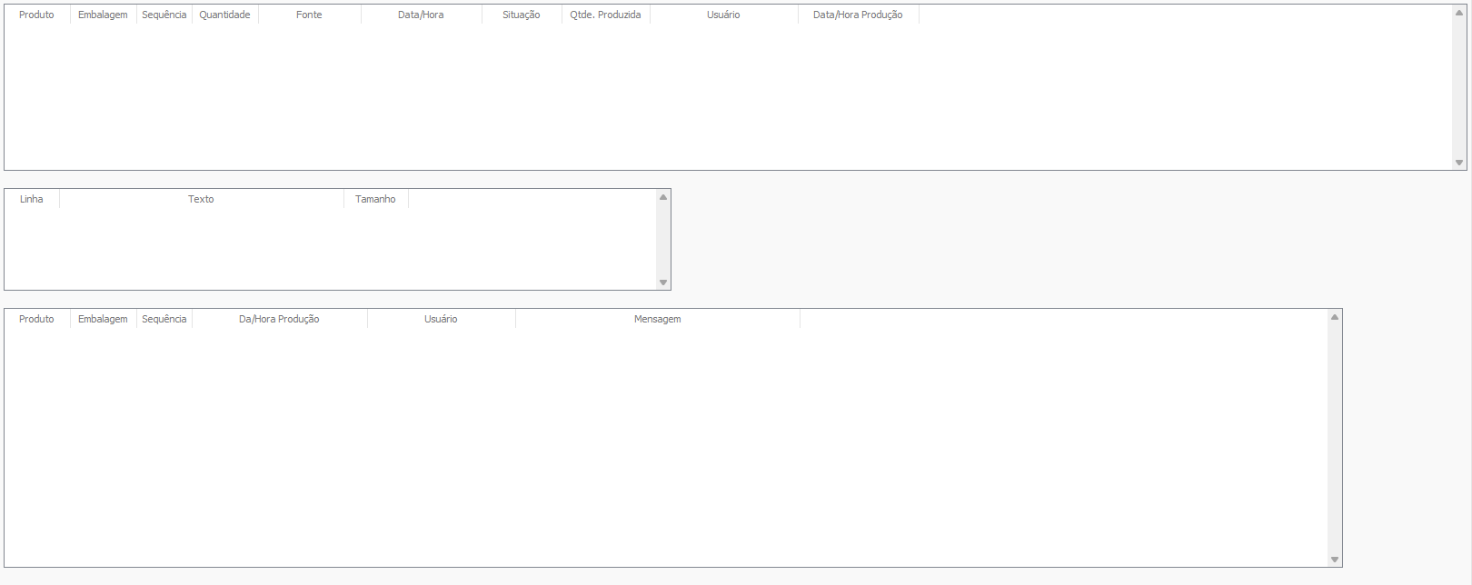
Task: Click the Texto column header
Action: coord(201,199)
